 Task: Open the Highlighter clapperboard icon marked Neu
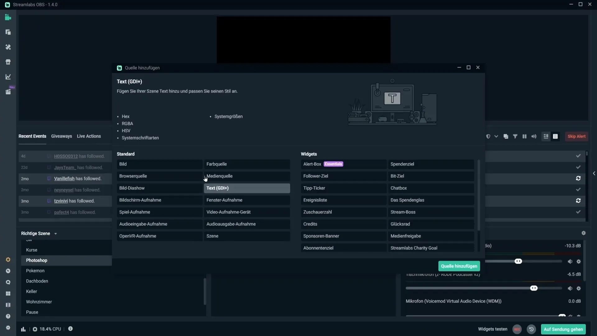click(x=8, y=92)
